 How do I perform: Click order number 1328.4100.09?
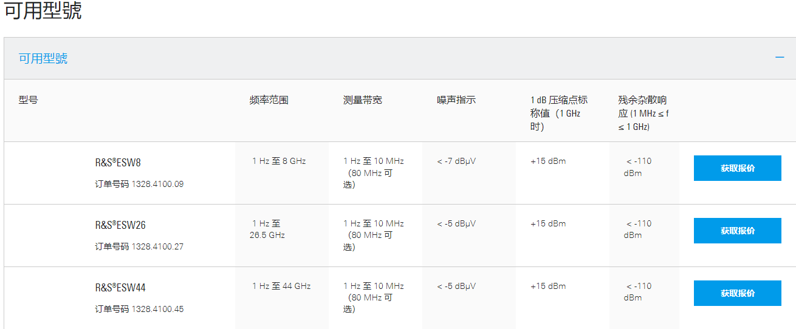[157, 184]
